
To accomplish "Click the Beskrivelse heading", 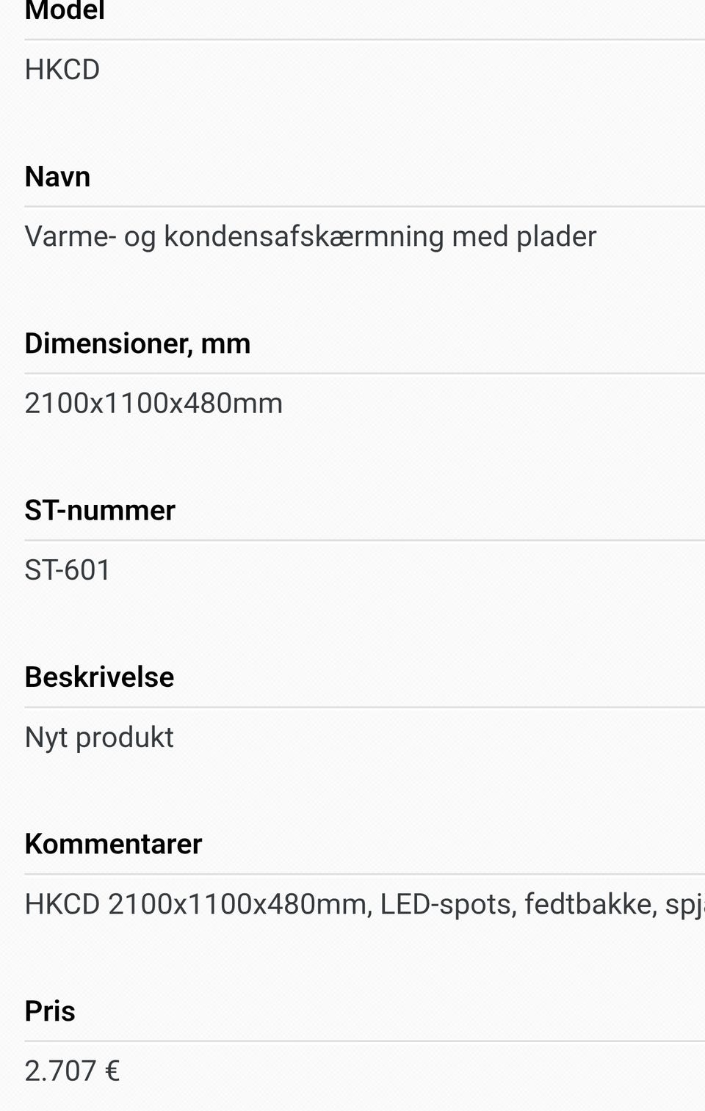I will pyautogui.click(x=99, y=677).
